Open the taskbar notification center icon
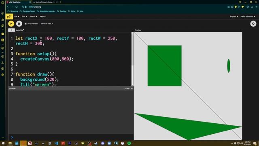This screenshot has height=146, width=259. pyautogui.click(x=255, y=143)
